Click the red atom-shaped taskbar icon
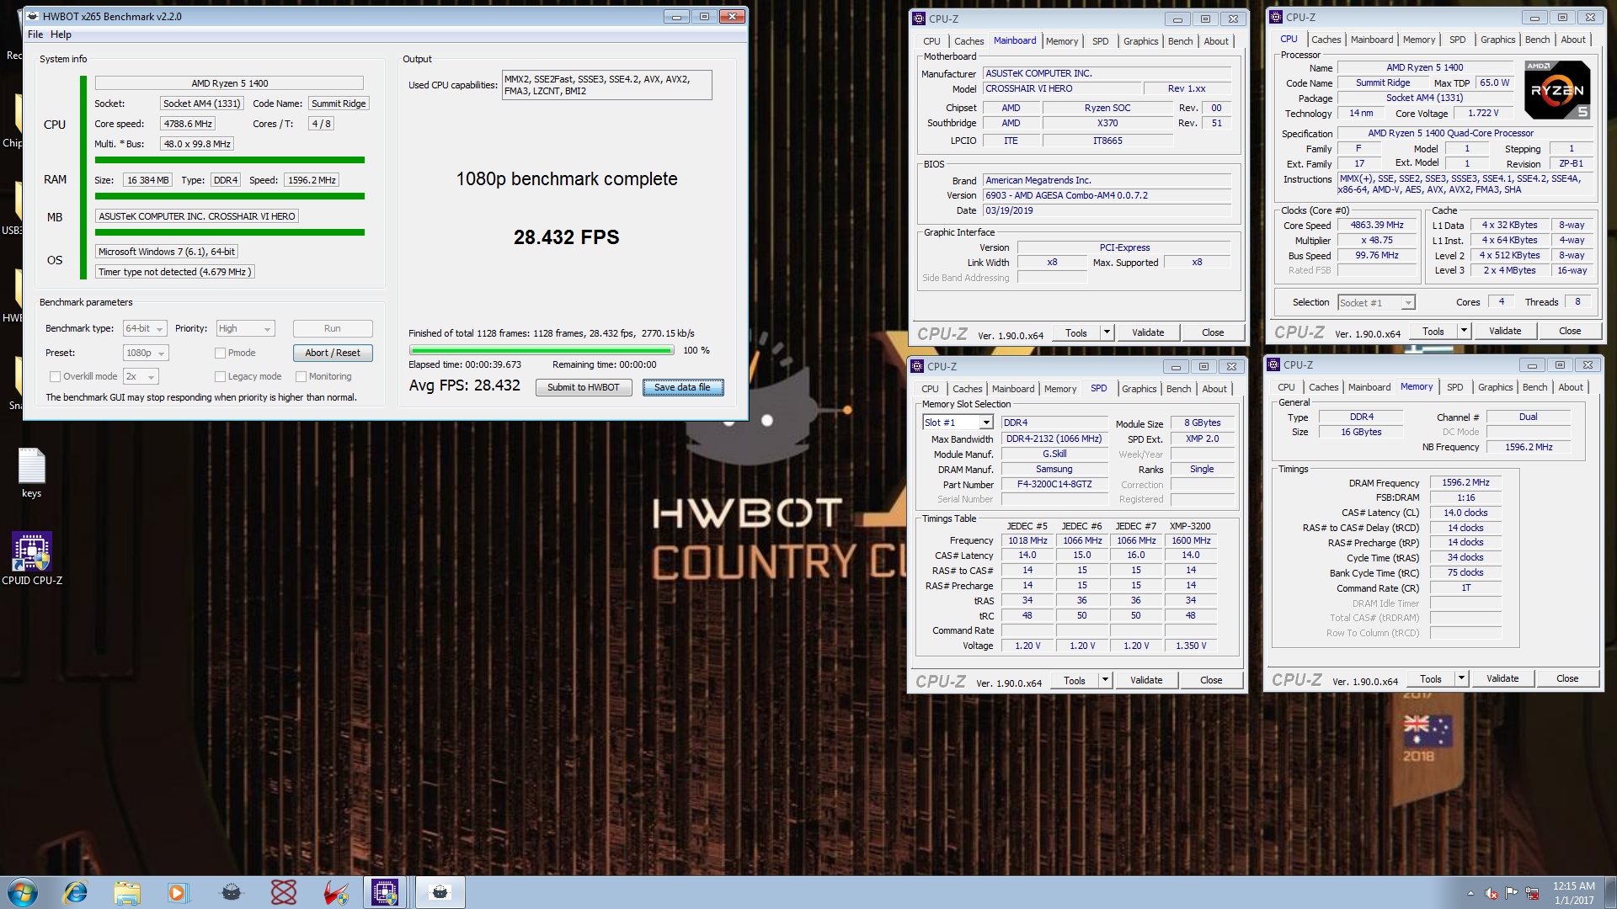Screen dimensions: 1617x909 click(x=284, y=892)
